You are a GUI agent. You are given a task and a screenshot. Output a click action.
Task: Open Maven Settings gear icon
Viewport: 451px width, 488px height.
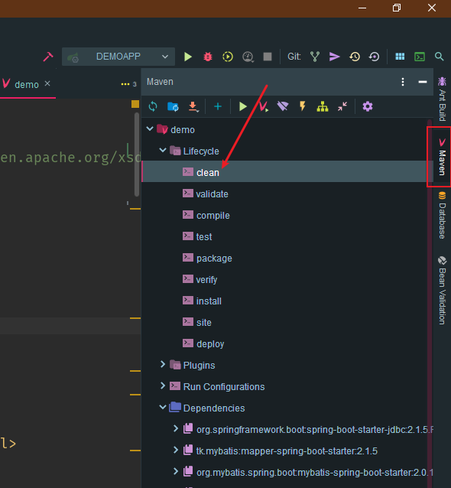pos(368,106)
